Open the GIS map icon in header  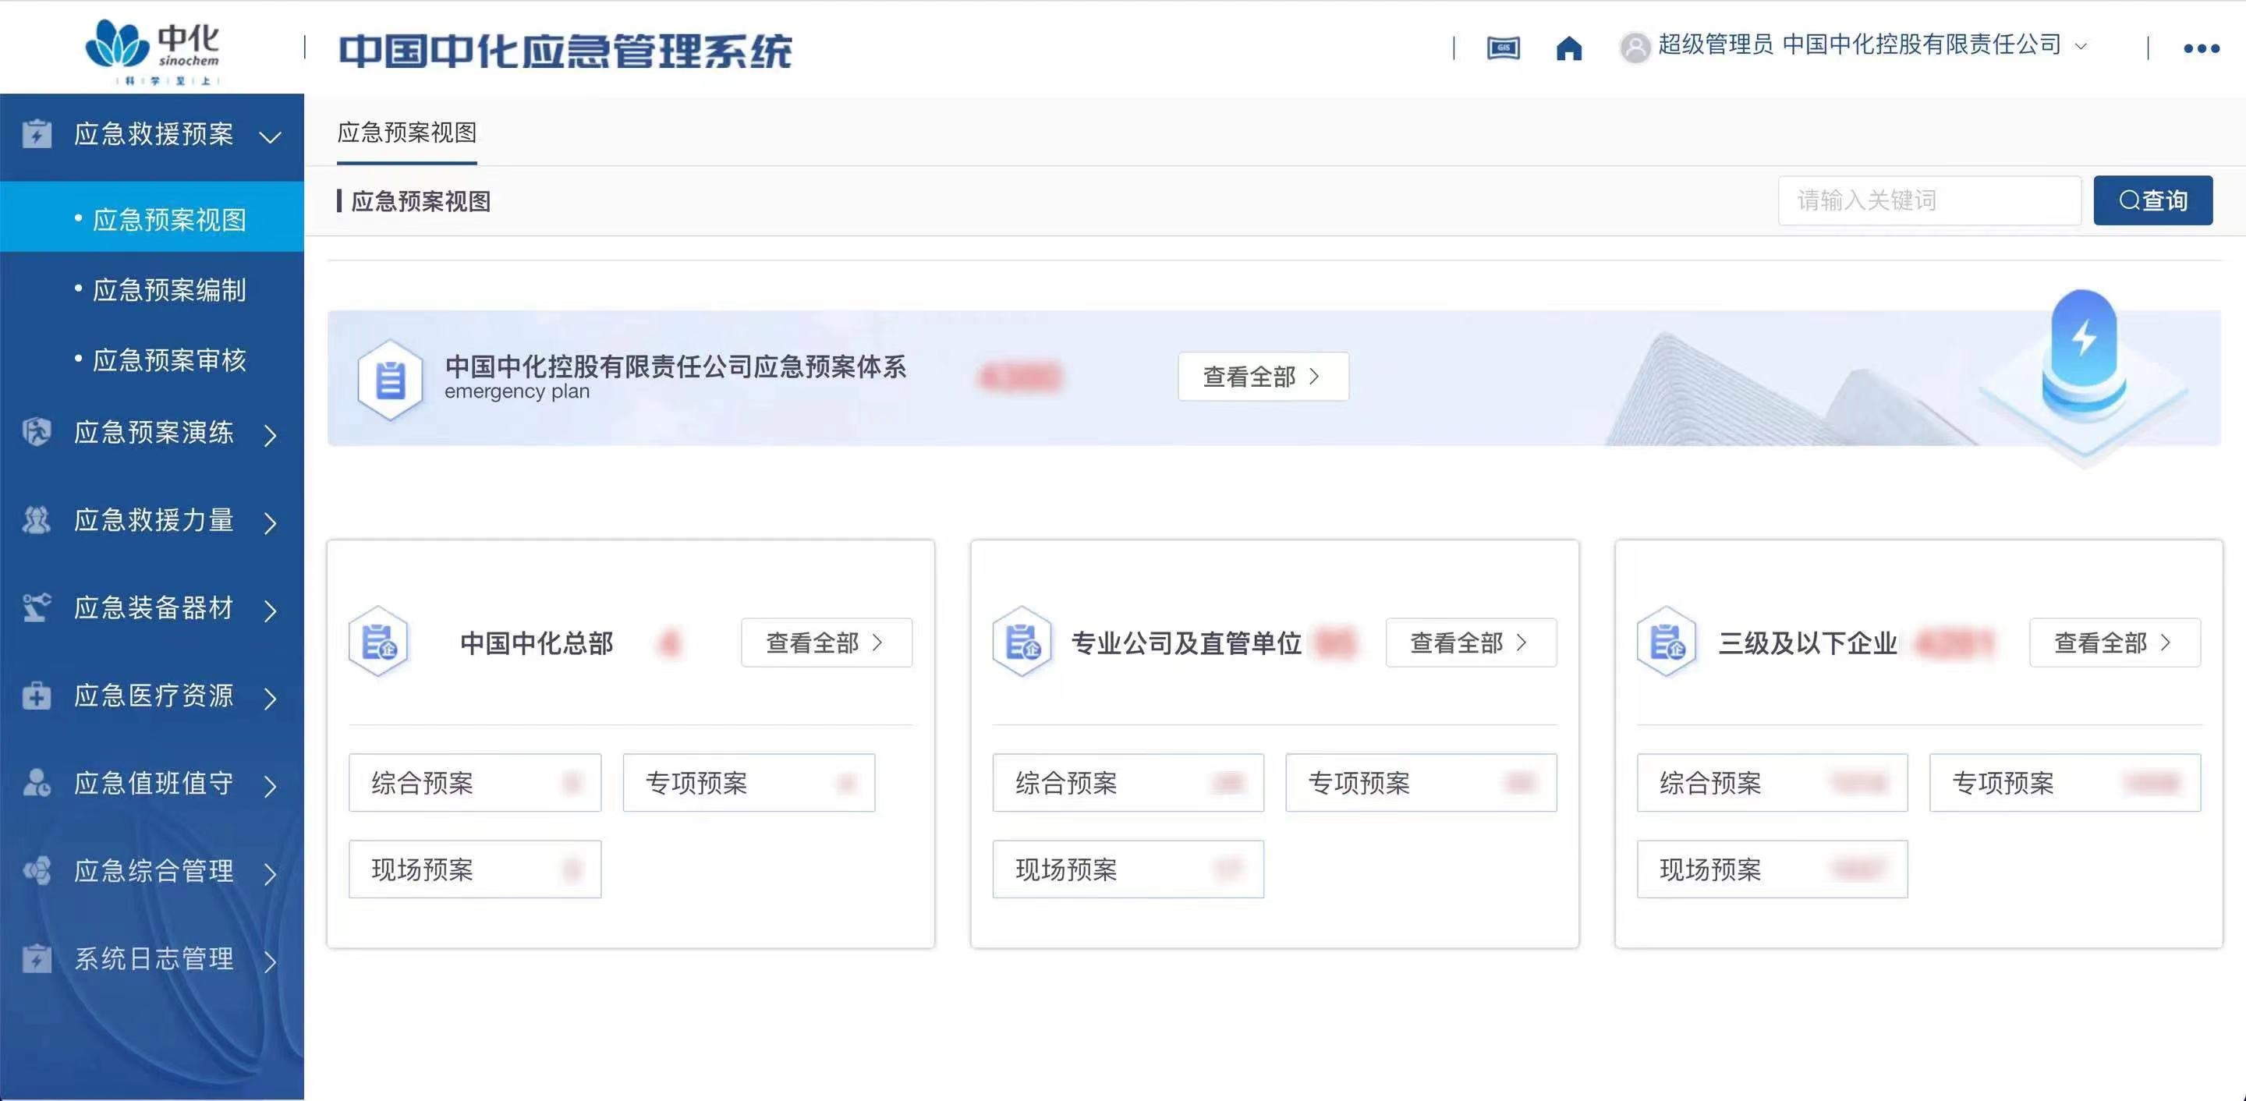(x=1503, y=48)
